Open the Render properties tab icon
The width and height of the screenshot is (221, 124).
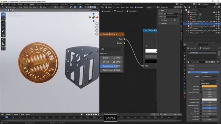point(184,53)
